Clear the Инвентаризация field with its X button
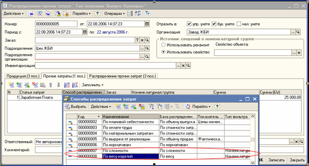309x166 pixels. (x=183, y=65)
